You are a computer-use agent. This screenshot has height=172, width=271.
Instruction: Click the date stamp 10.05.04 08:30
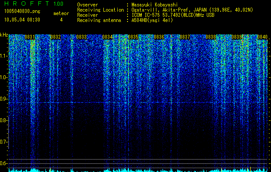point(22,20)
